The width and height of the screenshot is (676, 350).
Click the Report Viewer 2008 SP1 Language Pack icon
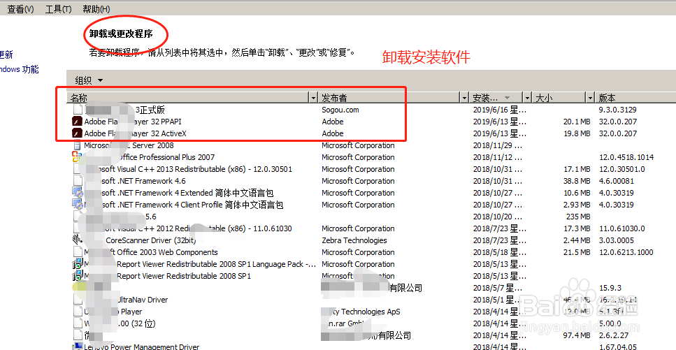pyautogui.click(x=77, y=264)
